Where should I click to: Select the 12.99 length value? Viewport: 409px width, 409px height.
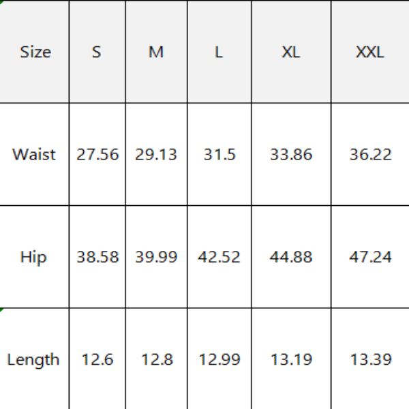tap(219, 359)
